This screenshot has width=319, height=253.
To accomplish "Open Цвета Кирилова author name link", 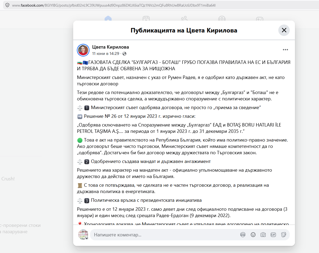I will (x=110, y=47).
